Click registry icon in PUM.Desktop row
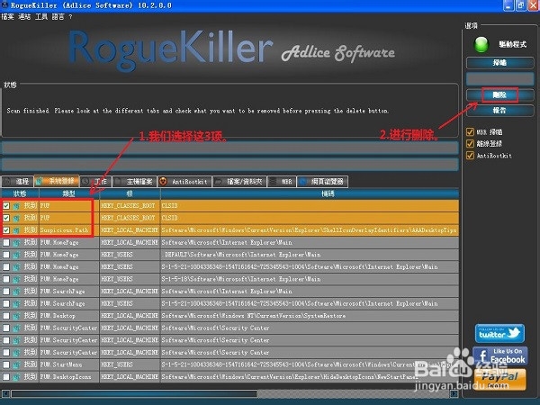Viewport: 540px width, 405px height. click(x=16, y=316)
